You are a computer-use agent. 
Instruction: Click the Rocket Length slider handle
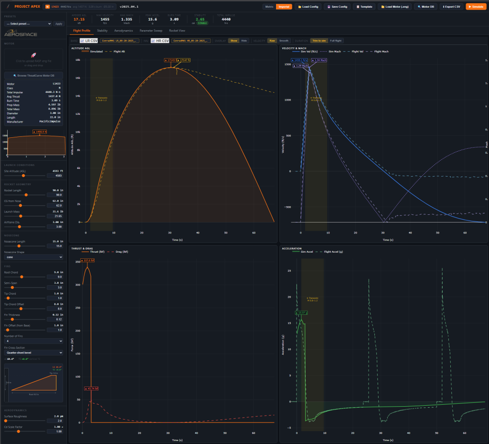(26, 195)
